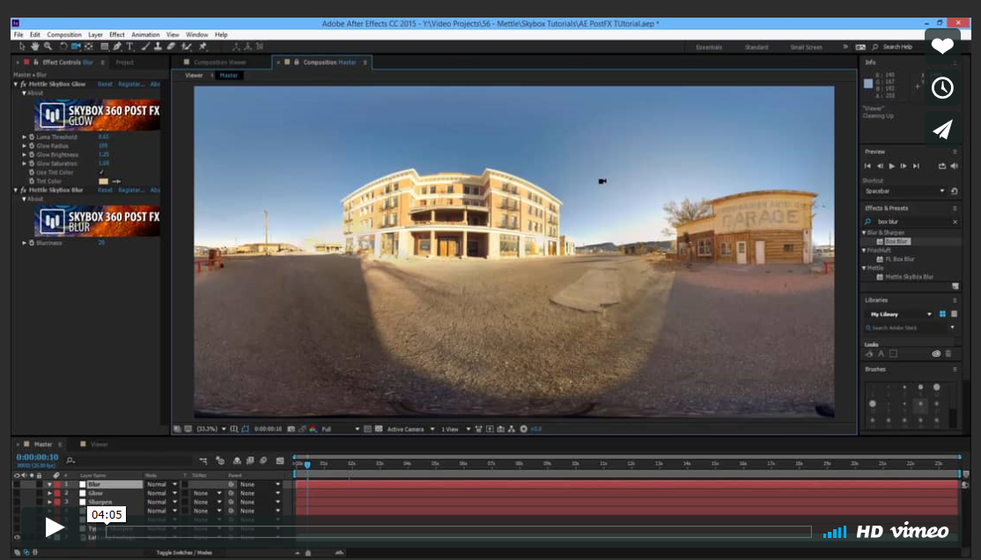This screenshot has height=560, width=981.
Task: Click Vimeo watch later clock icon
Action: (x=942, y=87)
